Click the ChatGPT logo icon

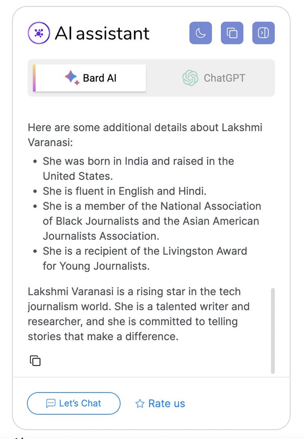[x=190, y=78]
